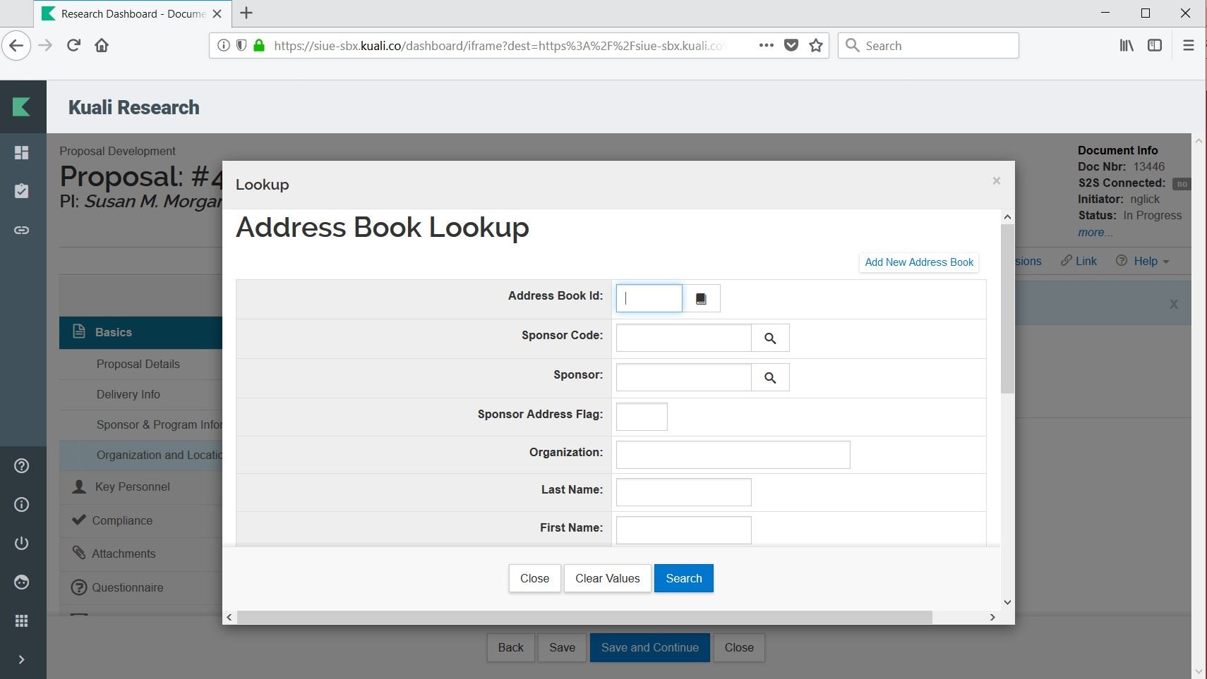Open the apps grid icon in sidebar
Screen dimensions: 1207x679
(22, 620)
